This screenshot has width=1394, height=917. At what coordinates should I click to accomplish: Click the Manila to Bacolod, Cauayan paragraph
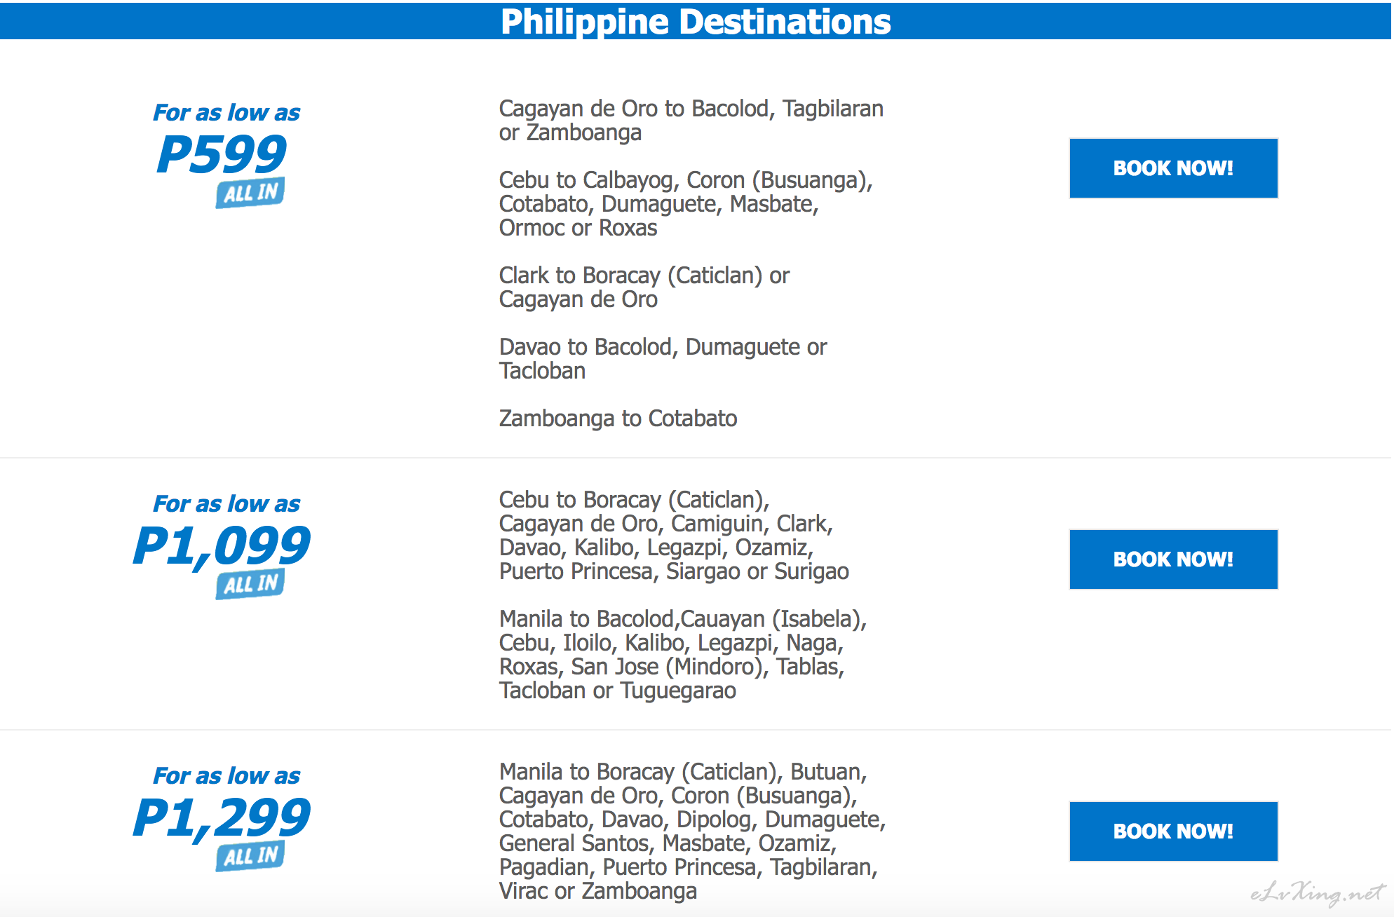pos(683,655)
